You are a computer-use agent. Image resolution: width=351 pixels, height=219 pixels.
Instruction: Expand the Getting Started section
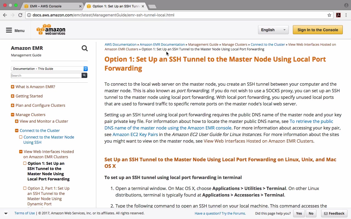13,96
